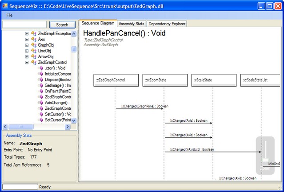Click in the search text field
Viewport: 284px width, 192px height.
pos(24,25)
